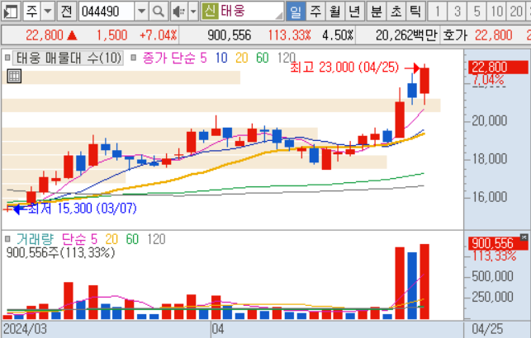Click the grid table icon in chart
The width and height of the screenshot is (531, 338).
tap(14, 76)
